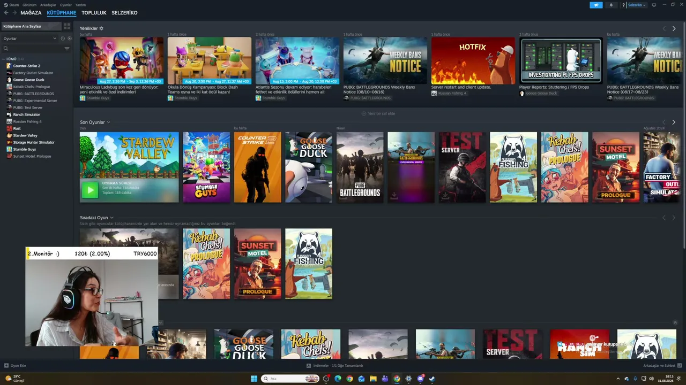The height and width of the screenshot is (385, 686).
Task: Click Counter-Strike 2 icon in the game list
Action: [9, 66]
